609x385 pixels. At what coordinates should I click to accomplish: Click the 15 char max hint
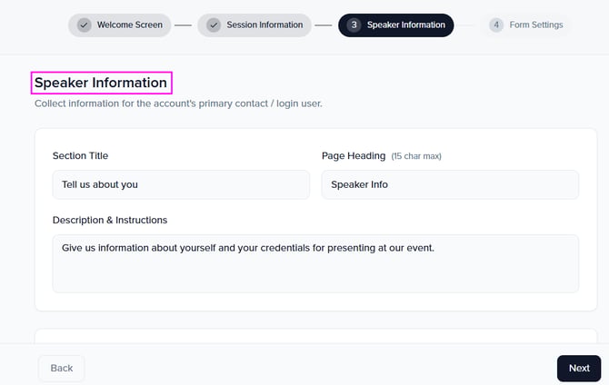416,157
